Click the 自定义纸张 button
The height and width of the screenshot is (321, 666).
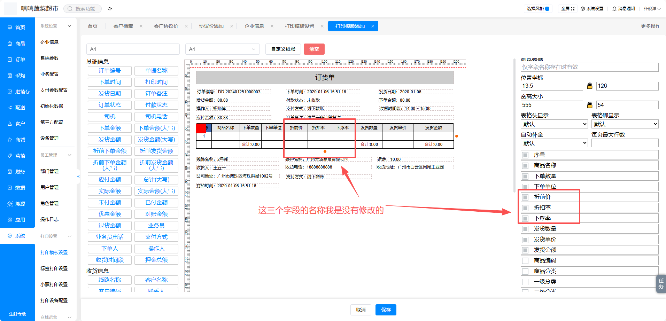click(x=283, y=49)
